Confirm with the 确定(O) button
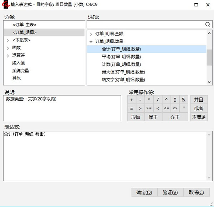Screen dimensions: 214x207 pyautogui.click(x=144, y=192)
